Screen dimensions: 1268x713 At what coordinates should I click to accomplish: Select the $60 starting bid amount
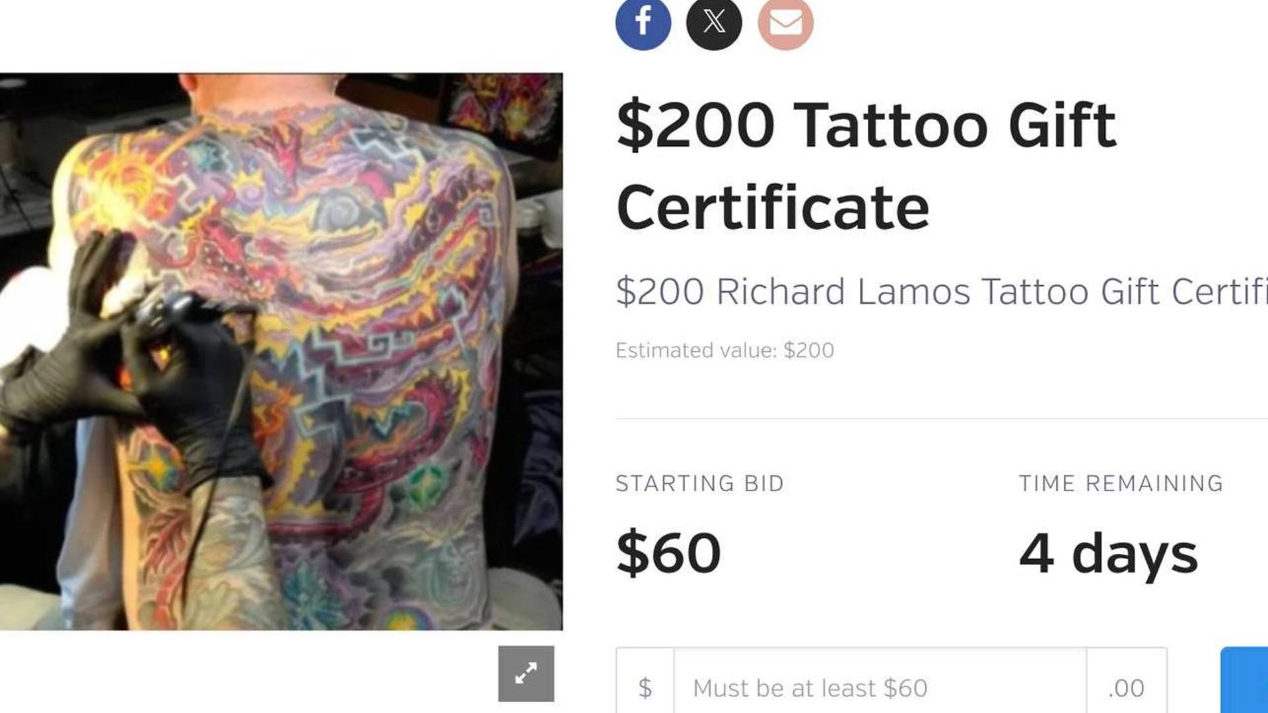click(668, 552)
